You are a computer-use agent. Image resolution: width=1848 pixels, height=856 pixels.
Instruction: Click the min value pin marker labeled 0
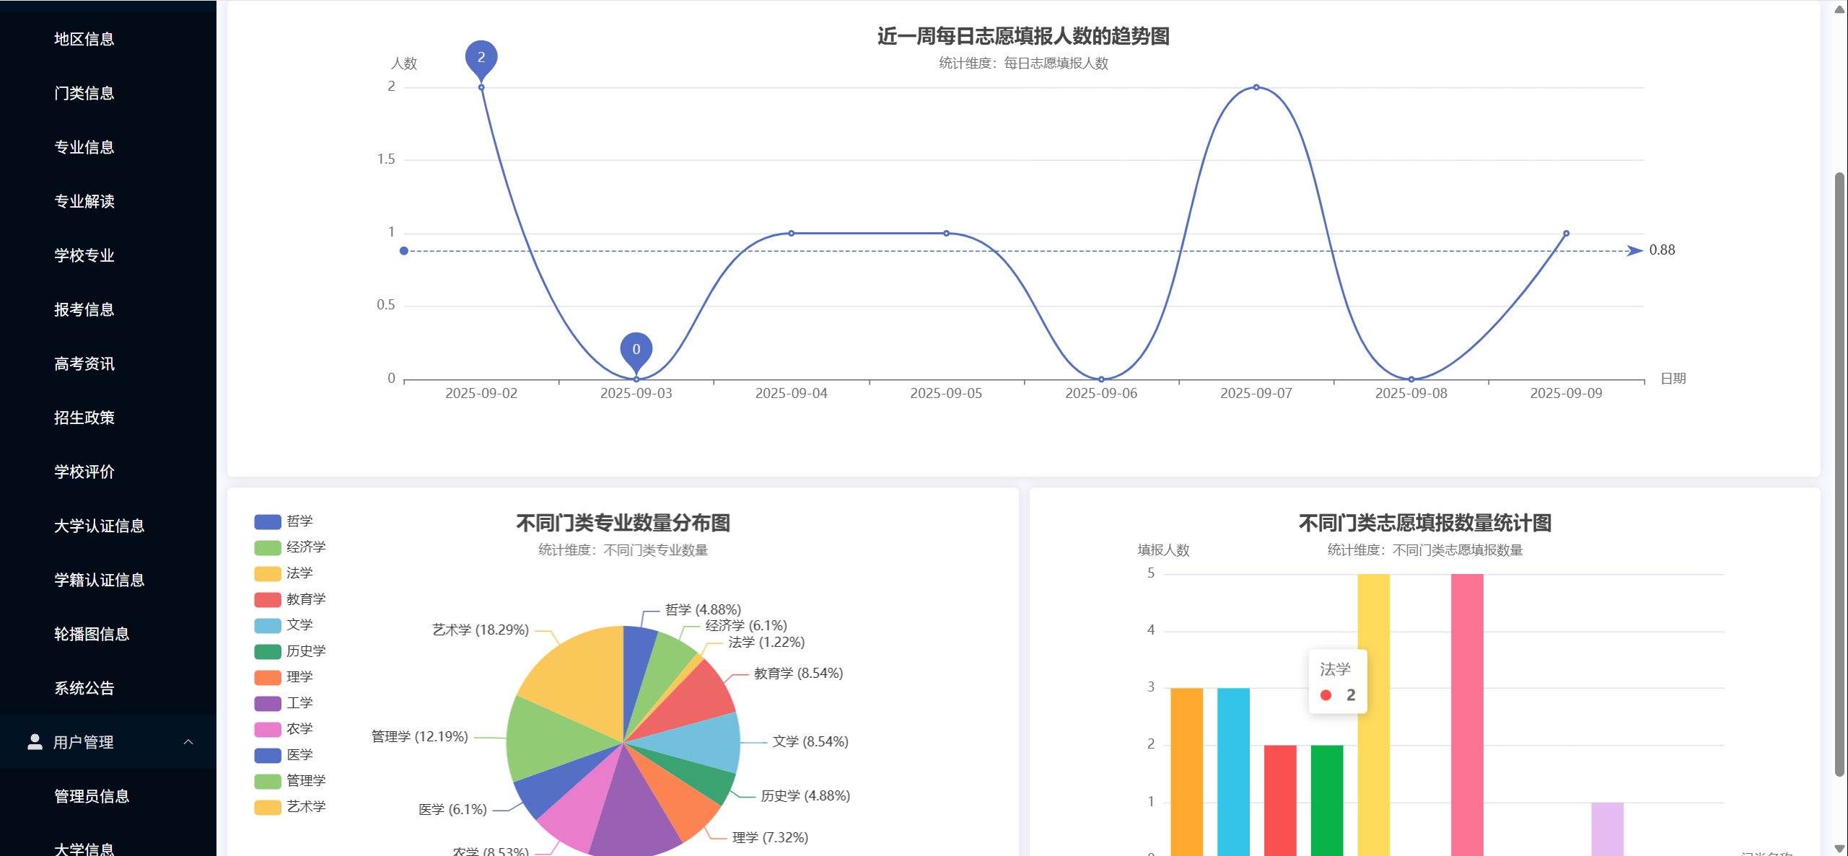coord(636,350)
